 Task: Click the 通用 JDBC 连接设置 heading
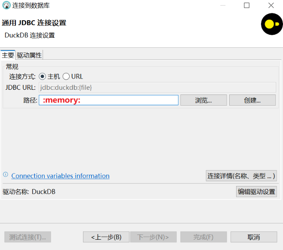coord(34,23)
